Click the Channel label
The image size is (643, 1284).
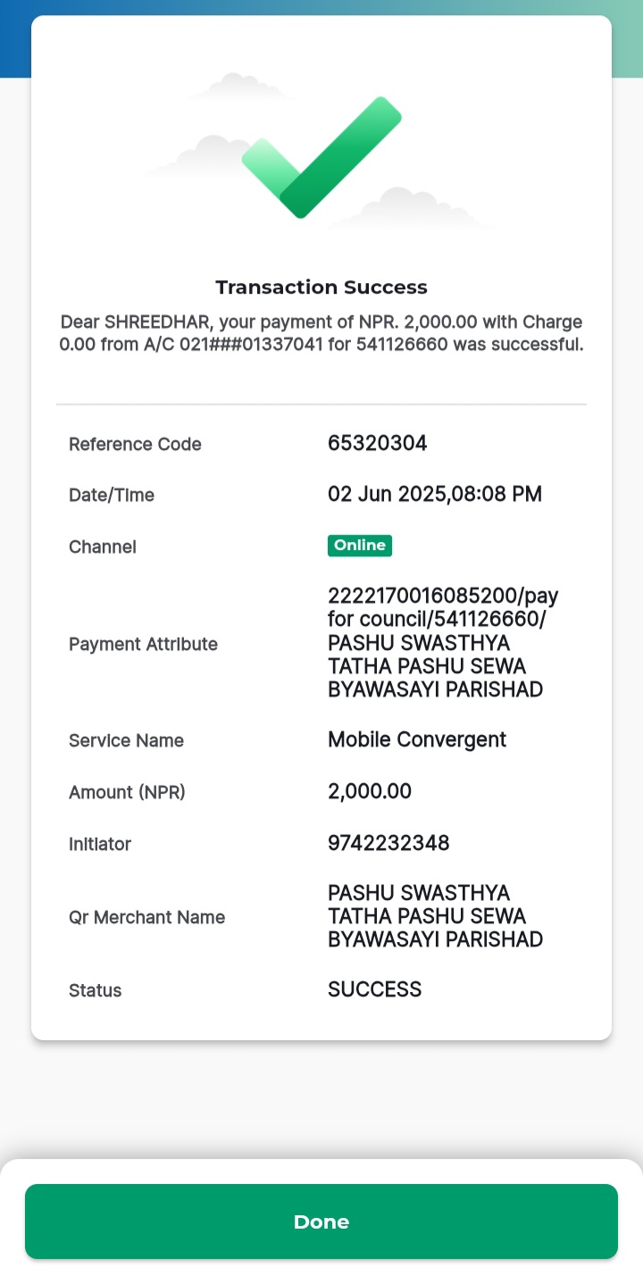tap(103, 546)
